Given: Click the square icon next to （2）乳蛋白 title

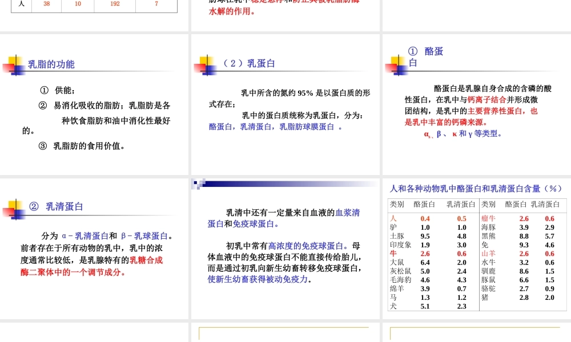Looking at the screenshot, I should tap(204, 64).
